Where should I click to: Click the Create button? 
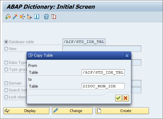click(x=122, y=111)
